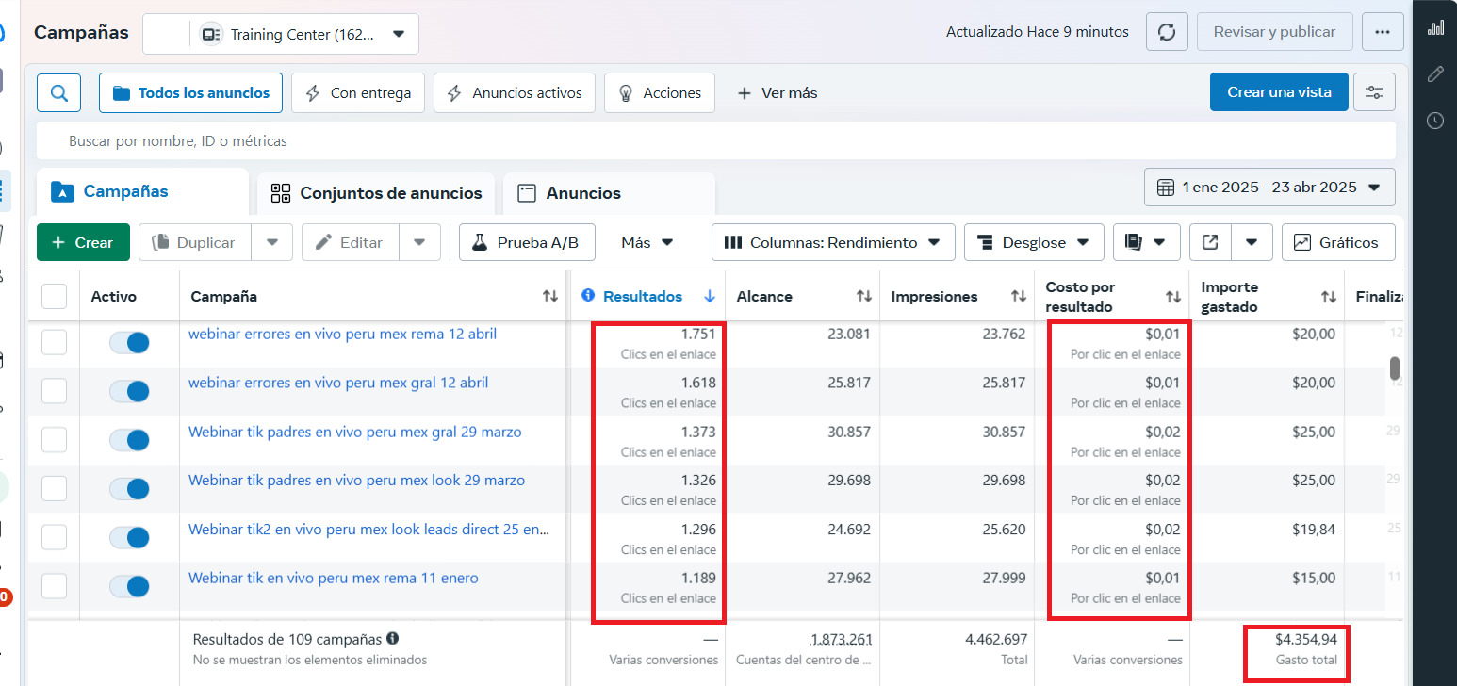Screen dimensions: 1457x686
Task: Open the search magnifier icon
Action: [x=58, y=93]
